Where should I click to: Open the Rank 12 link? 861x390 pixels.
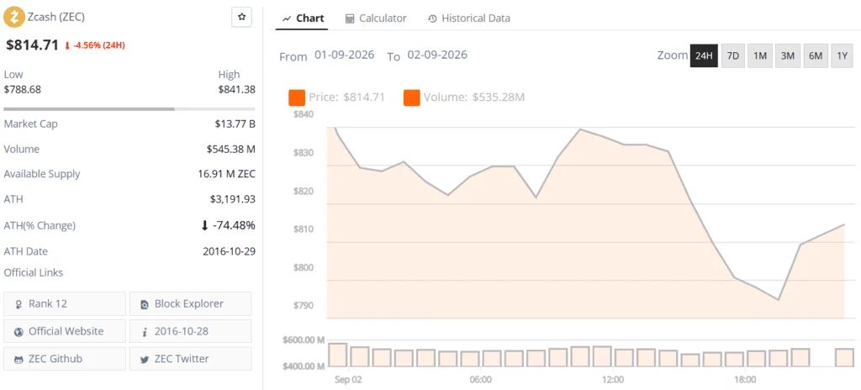(65, 303)
